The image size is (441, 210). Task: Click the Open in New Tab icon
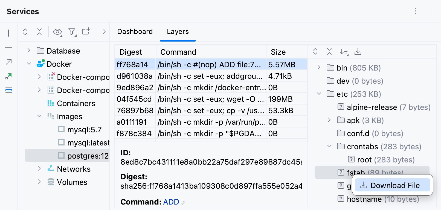(86, 31)
